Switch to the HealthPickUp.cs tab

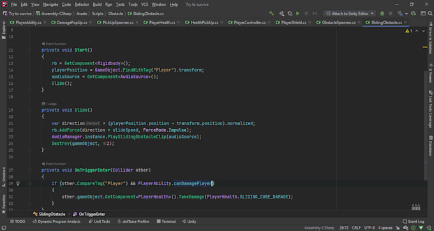click(204, 23)
